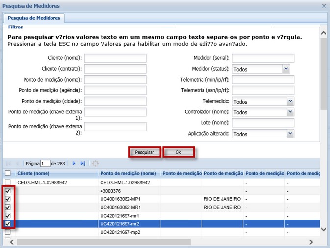
Task: Click the Pesquisar button
Action: (x=145, y=152)
